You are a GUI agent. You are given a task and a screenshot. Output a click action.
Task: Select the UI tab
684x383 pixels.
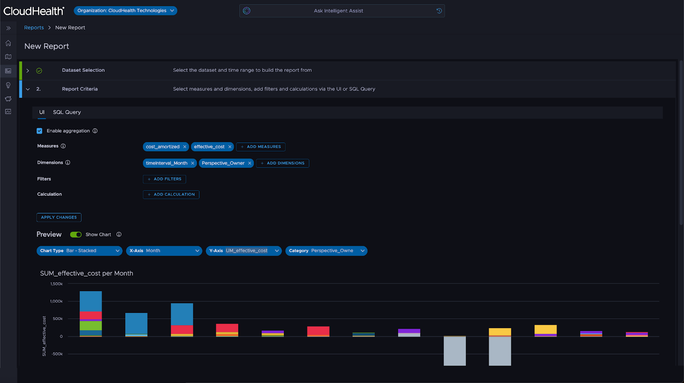point(42,112)
